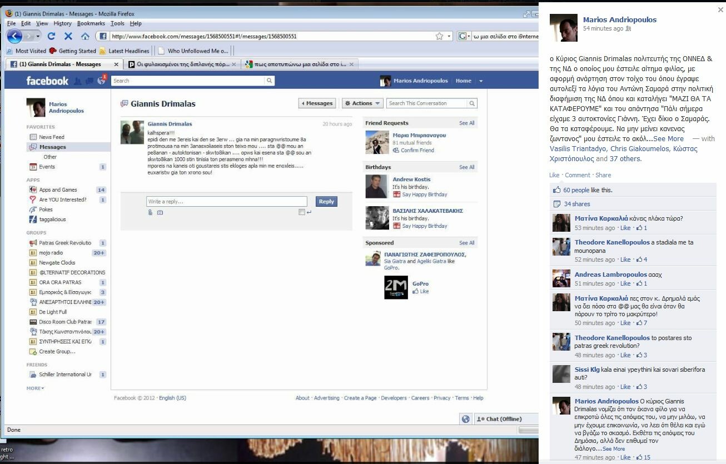Image resolution: width=726 pixels, height=464 pixels.
Task: Open Facebook notifications globe with red badge
Action: click(101, 81)
